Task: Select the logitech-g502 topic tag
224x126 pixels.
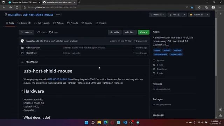Action: tap(176, 54)
